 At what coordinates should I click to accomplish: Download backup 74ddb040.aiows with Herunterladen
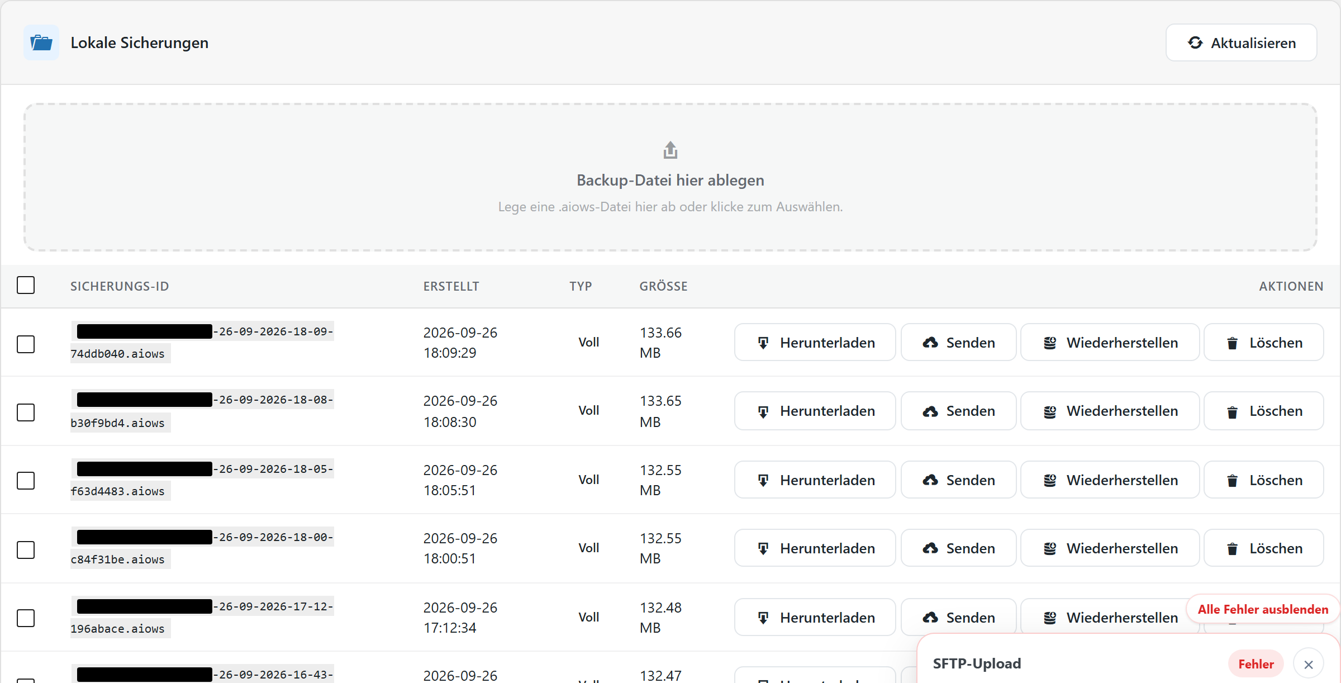coord(815,343)
